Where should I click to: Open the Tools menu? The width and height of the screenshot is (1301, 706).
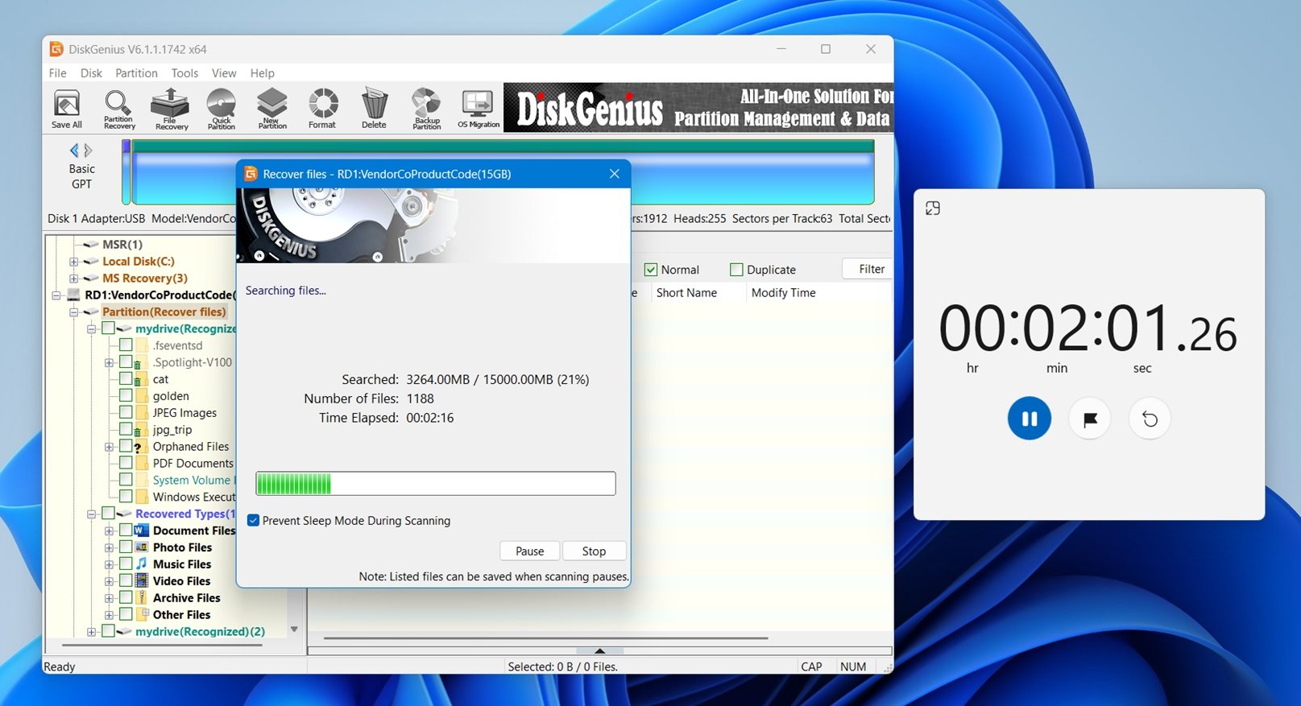click(184, 73)
